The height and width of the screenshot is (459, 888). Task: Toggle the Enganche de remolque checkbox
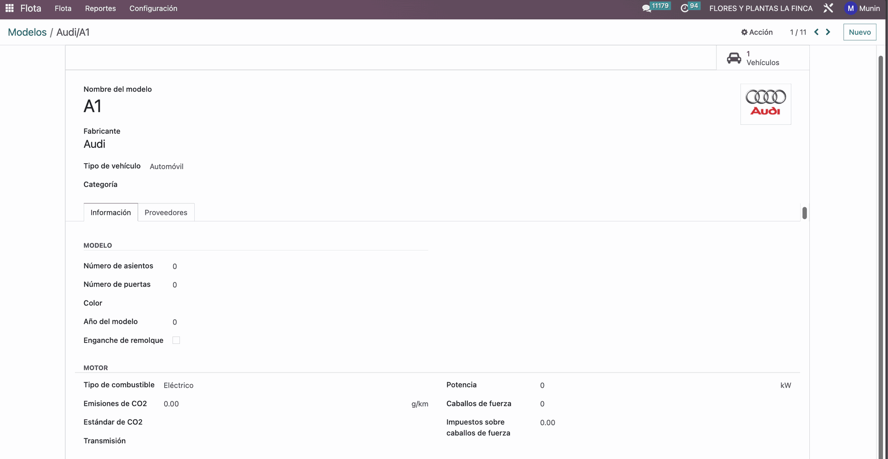[x=176, y=340]
